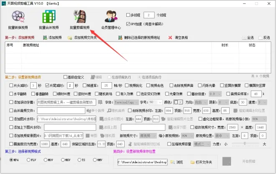Clear the table with 清空表格

[x=170, y=38]
